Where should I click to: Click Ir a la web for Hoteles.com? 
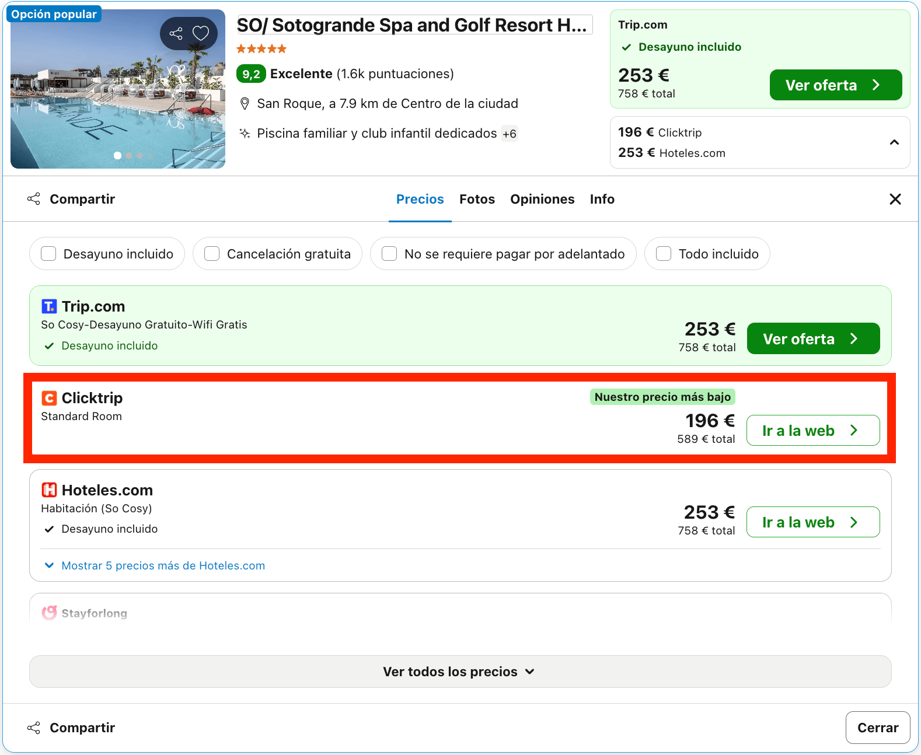click(813, 522)
